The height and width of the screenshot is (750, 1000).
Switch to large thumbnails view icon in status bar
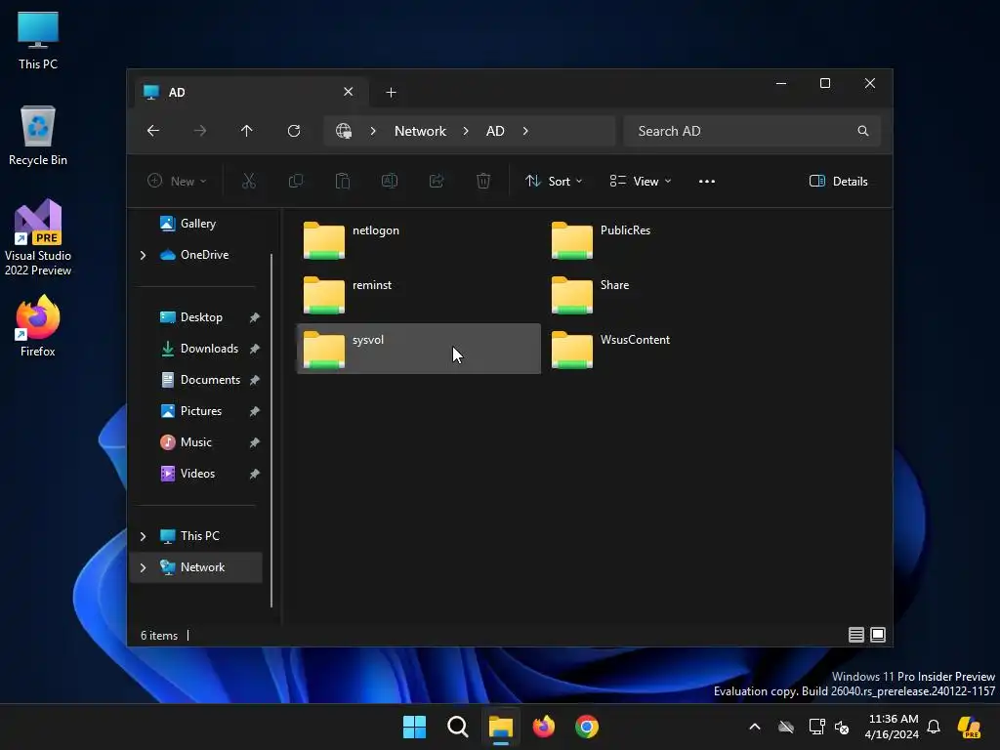878,635
